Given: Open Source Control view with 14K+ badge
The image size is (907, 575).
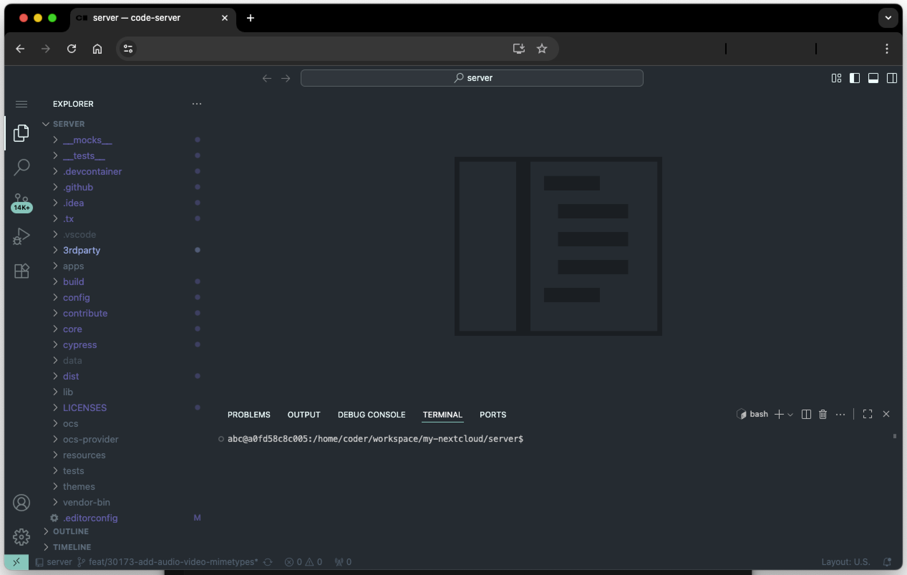Looking at the screenshot, I should point(21,202).
